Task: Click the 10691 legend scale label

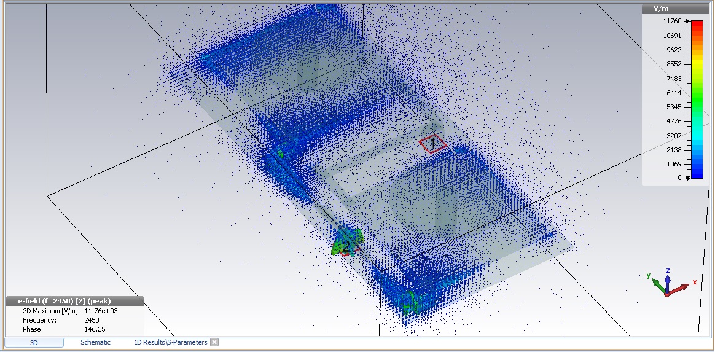Action: tap(673, 36)
